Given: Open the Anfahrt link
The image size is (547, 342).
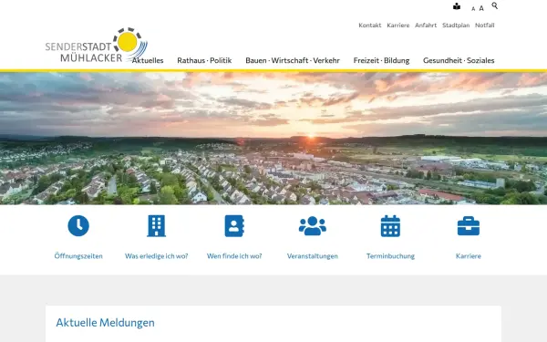Looking at the screenshot, I should [426, 26].
